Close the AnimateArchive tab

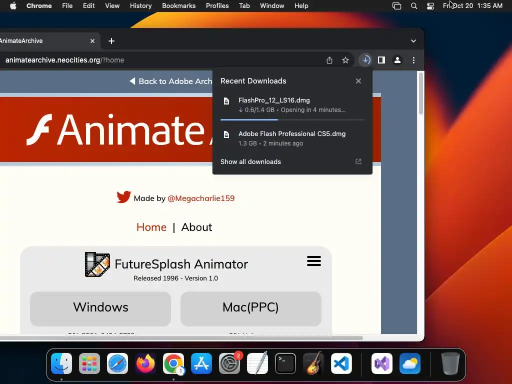(x=92, y=41)
